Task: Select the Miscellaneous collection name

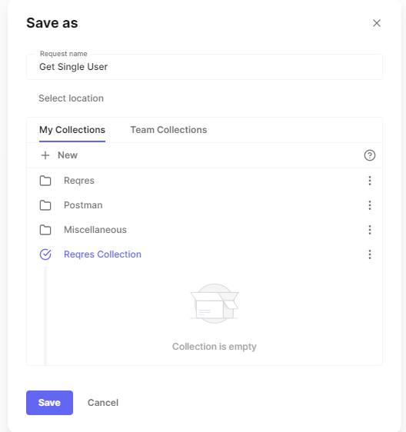Action: click(95, 230)
